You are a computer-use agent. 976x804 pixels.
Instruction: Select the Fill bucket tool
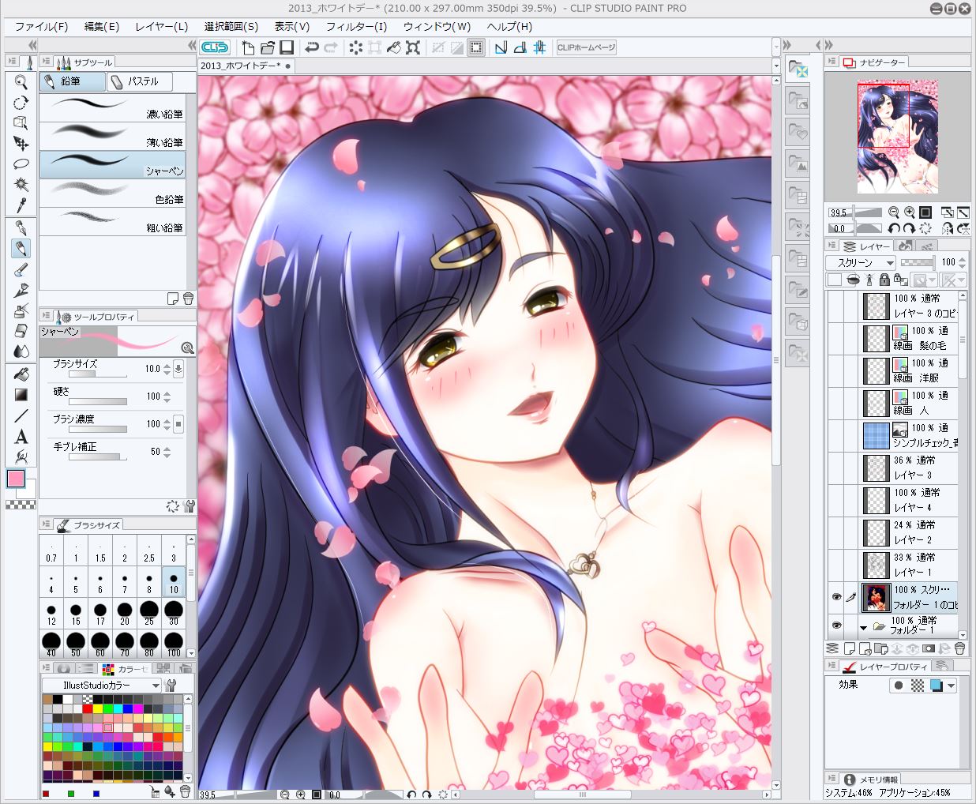(x=21, y=374)
